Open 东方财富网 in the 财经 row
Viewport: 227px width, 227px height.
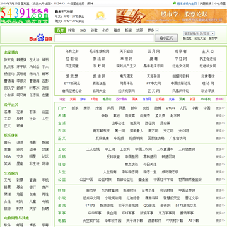coord(110,190)
